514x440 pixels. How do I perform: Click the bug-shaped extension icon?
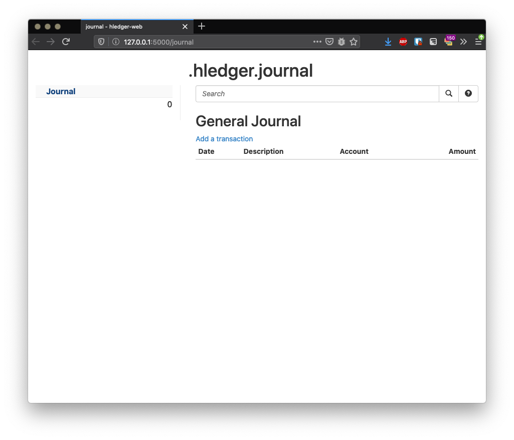click(341, 42)
